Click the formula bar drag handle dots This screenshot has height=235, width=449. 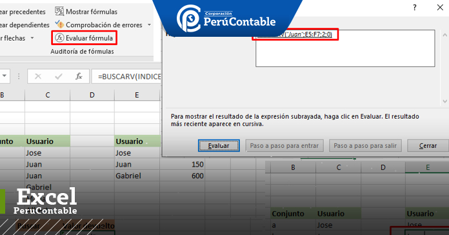point(19,76)
